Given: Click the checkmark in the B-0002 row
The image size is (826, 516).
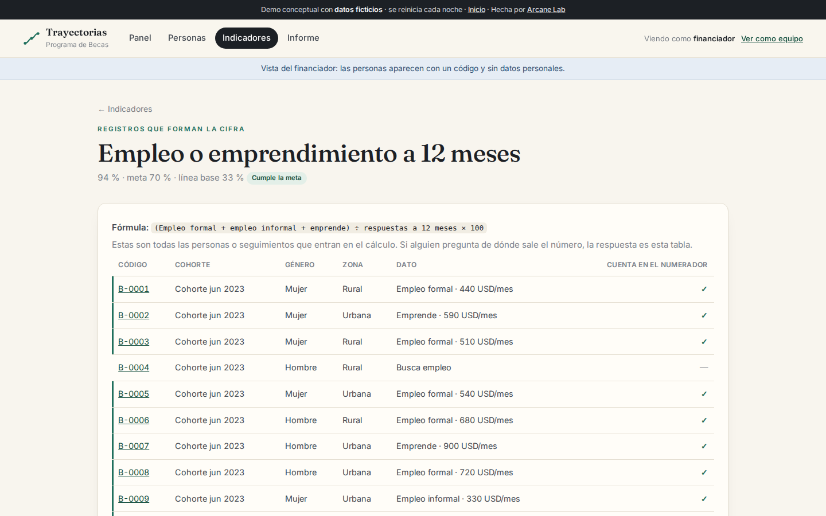Looking at the screenshot, I should [704, 315].
